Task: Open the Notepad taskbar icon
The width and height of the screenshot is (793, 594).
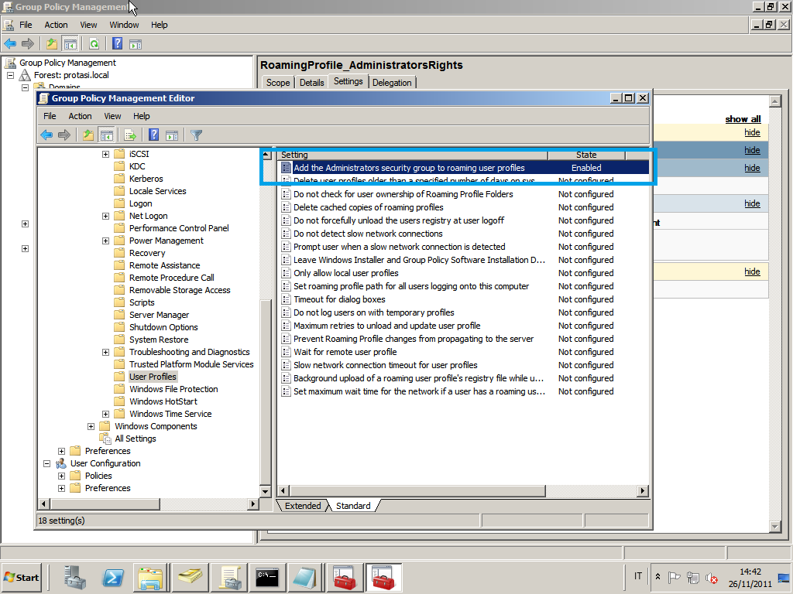Action: click(x=305, y=577)
